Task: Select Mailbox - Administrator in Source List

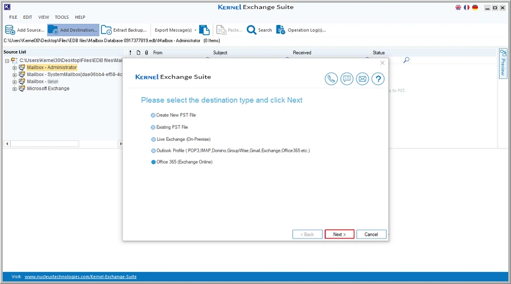Action: click(52, 68)
